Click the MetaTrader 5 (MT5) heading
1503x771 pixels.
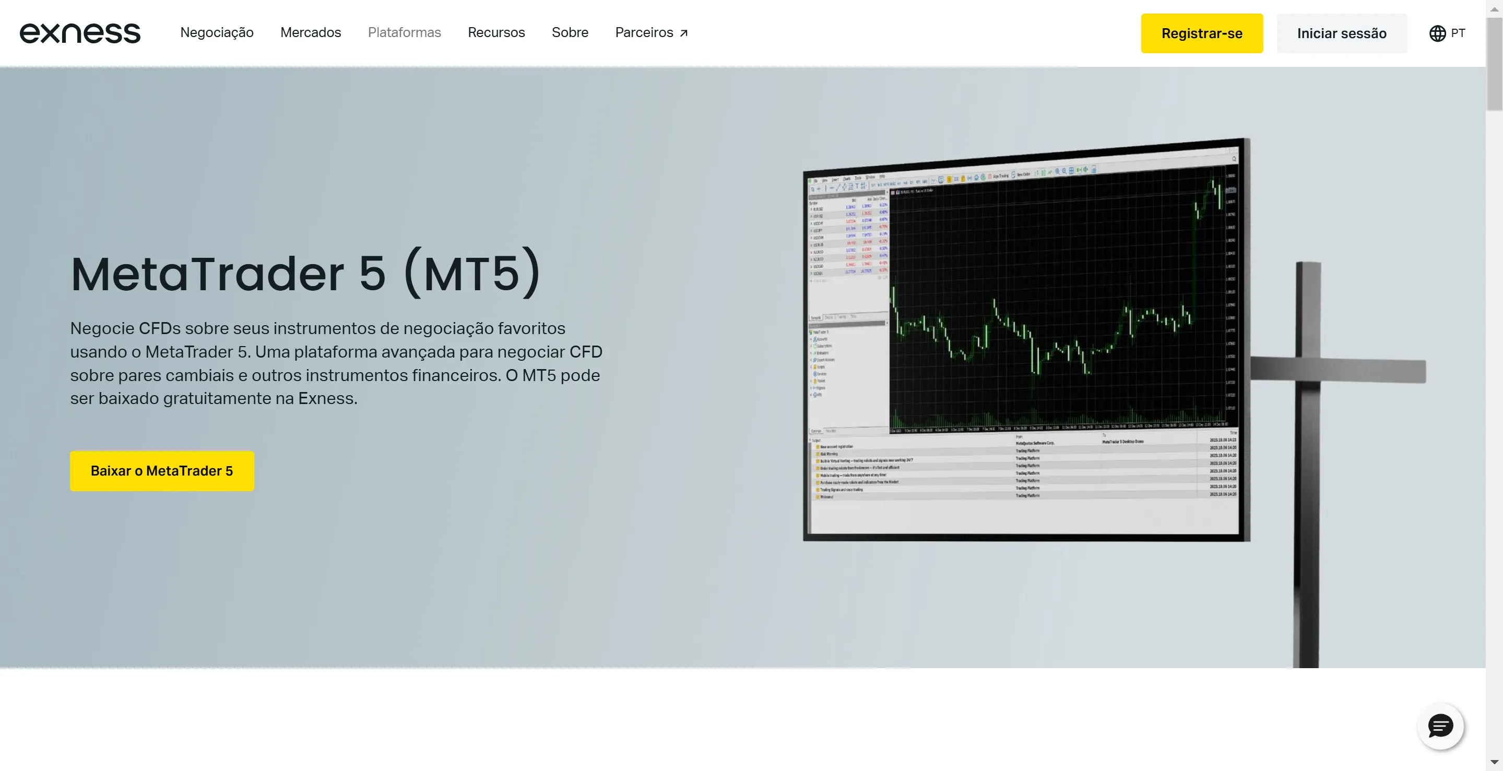(x=306, y=273)
